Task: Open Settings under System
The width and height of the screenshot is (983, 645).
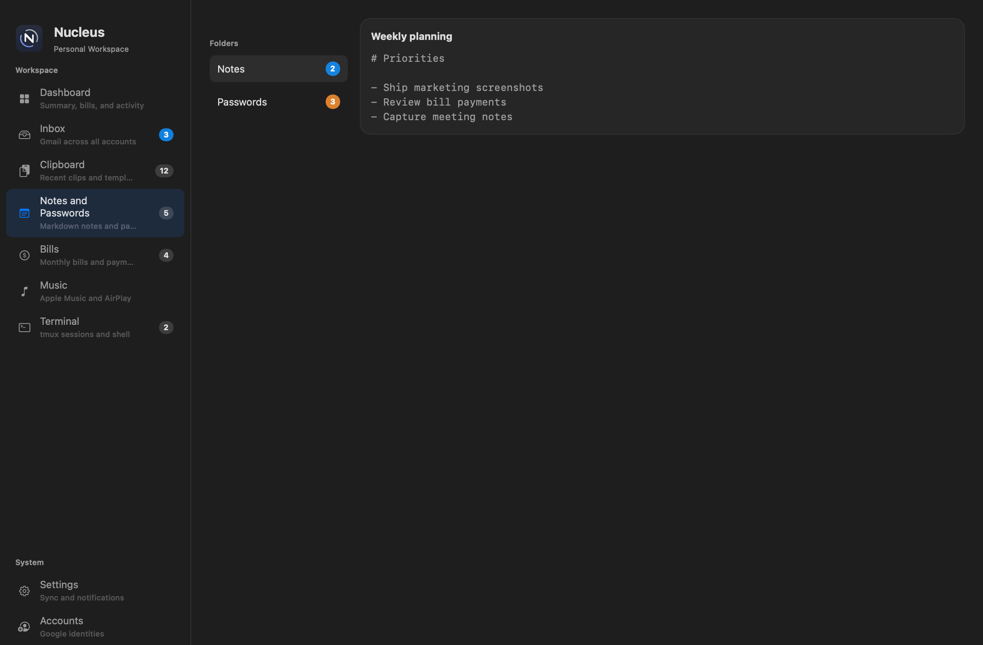Action: click(95, 591)
